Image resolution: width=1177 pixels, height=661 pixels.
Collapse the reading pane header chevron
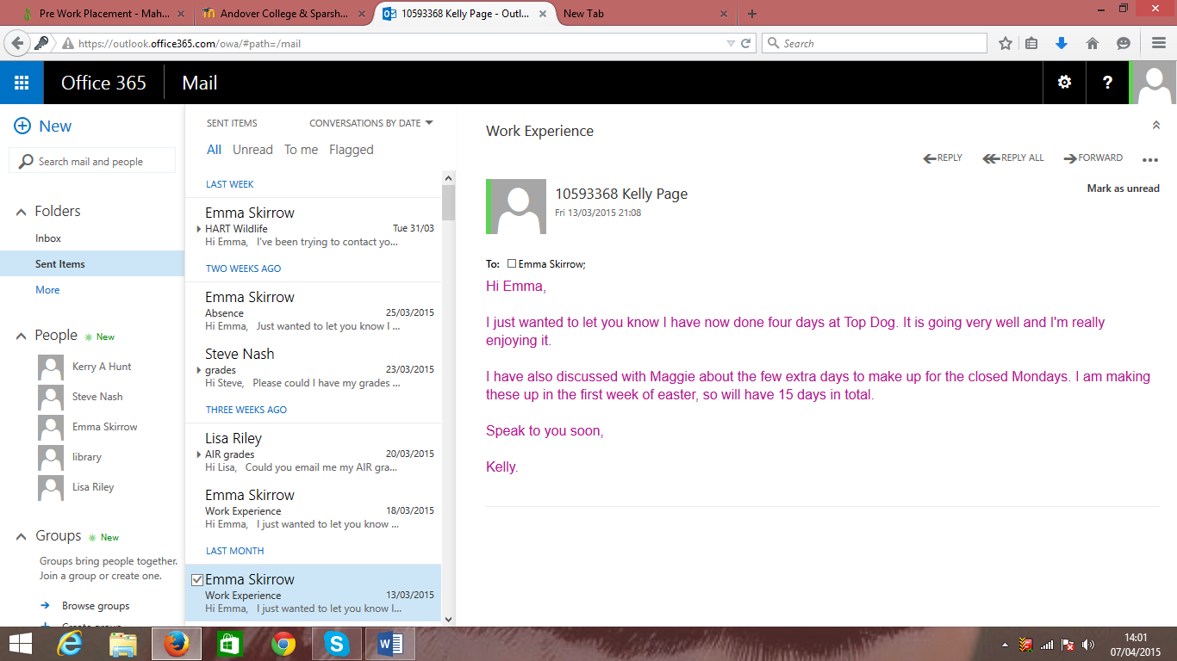click(1156, 126)
